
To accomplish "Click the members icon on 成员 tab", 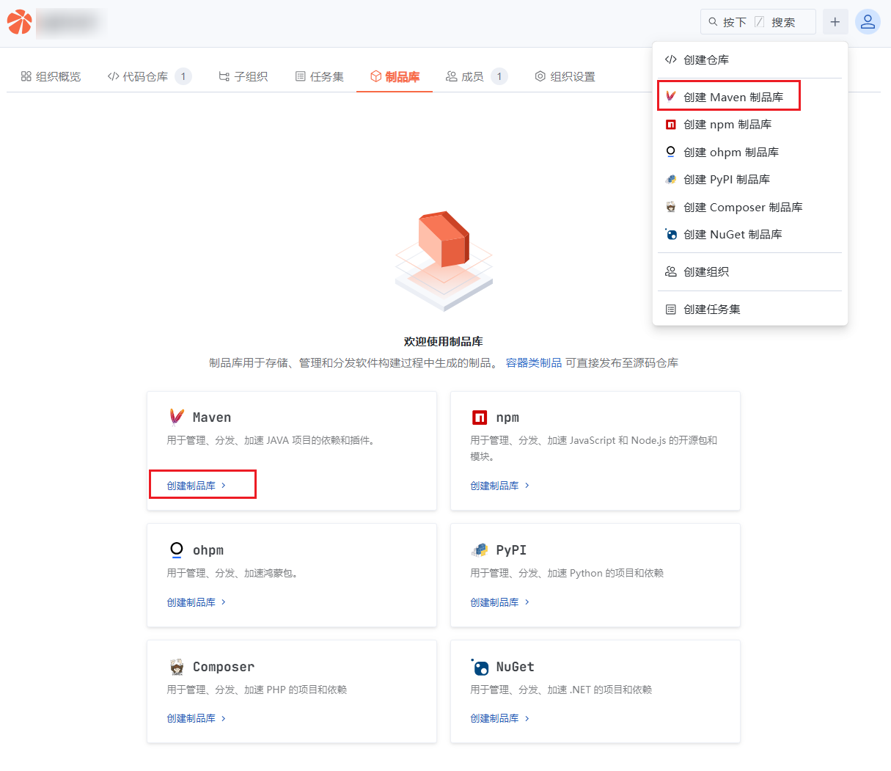I will 452,76.
